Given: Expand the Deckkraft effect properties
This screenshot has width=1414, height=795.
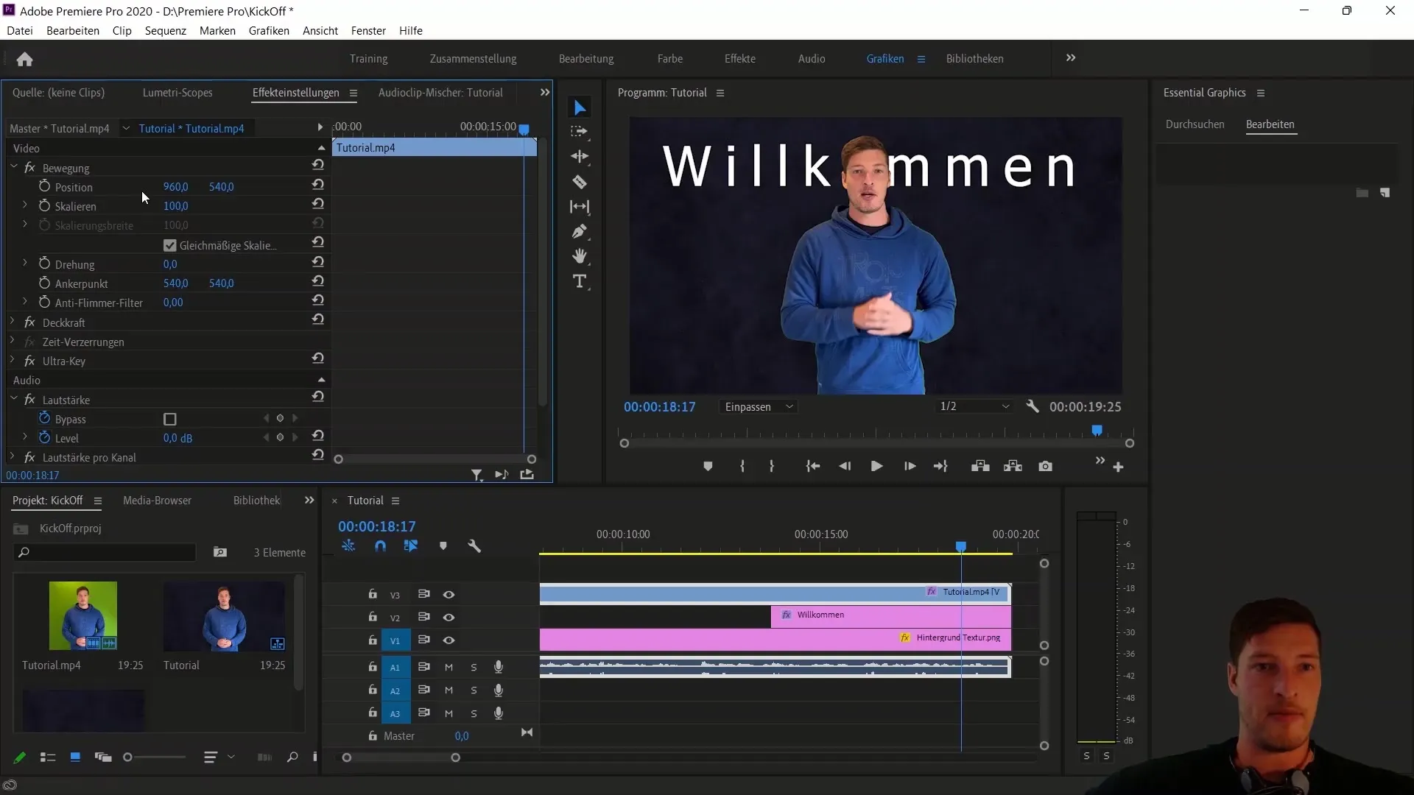Looking at the screenshot, I should (12, 322).
